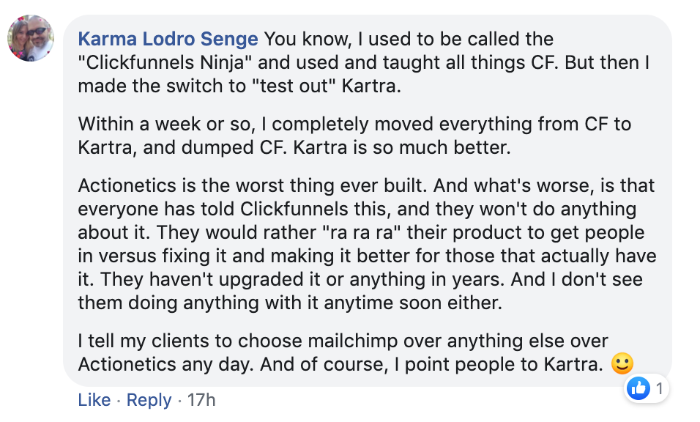Click the paragraph starting "I tell my clients"
The height and width of the screenshot is (422, 700).
point(344,352)
